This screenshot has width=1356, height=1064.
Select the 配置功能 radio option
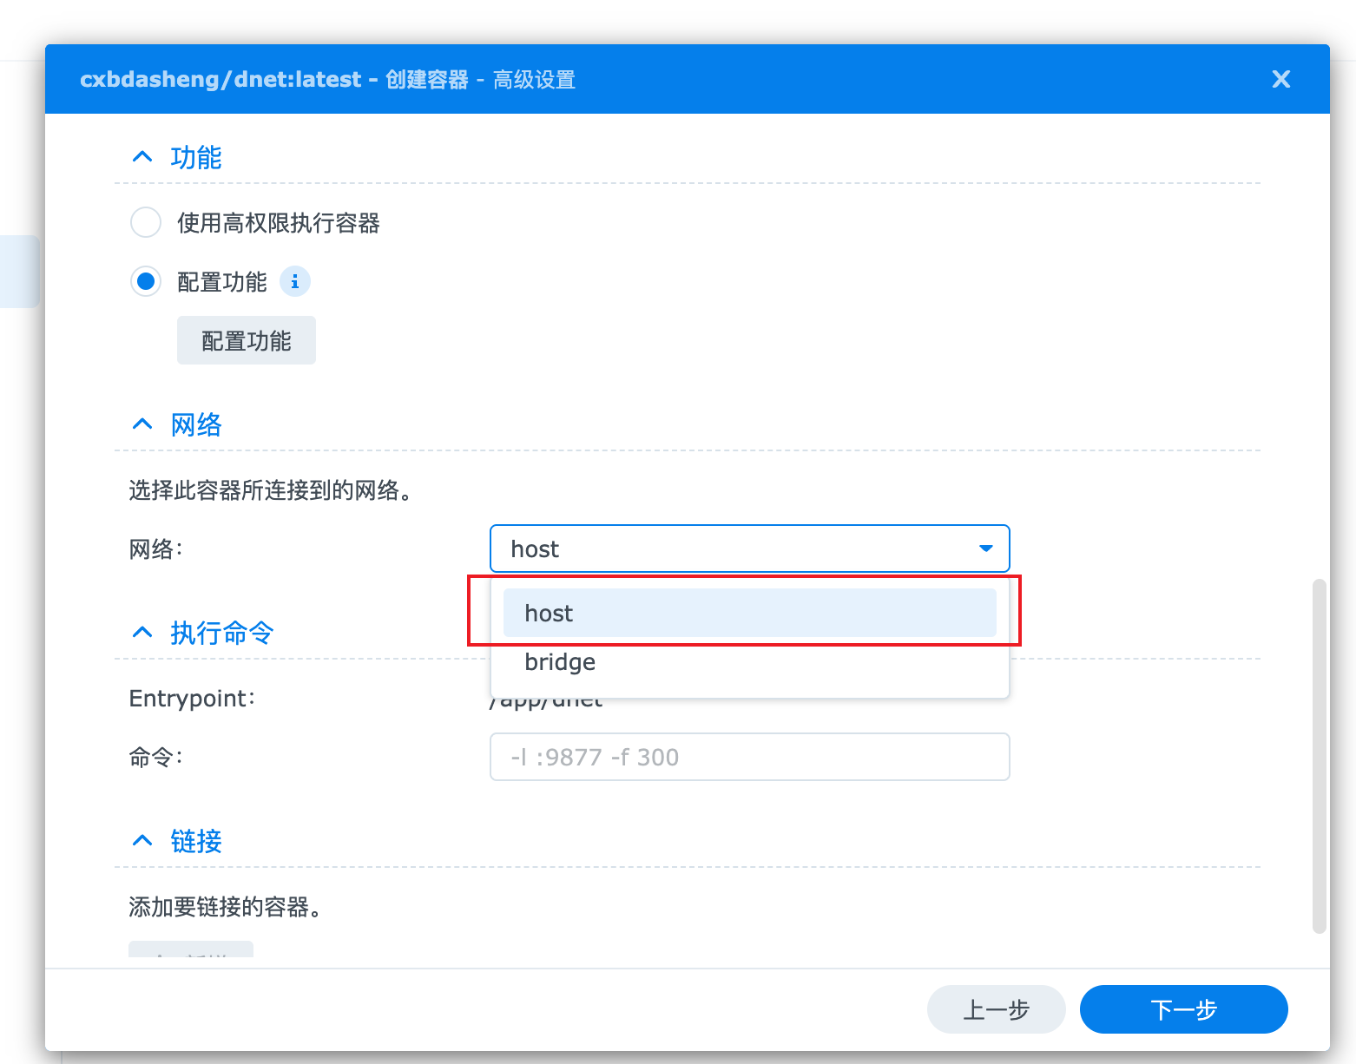tap(146, 281)
